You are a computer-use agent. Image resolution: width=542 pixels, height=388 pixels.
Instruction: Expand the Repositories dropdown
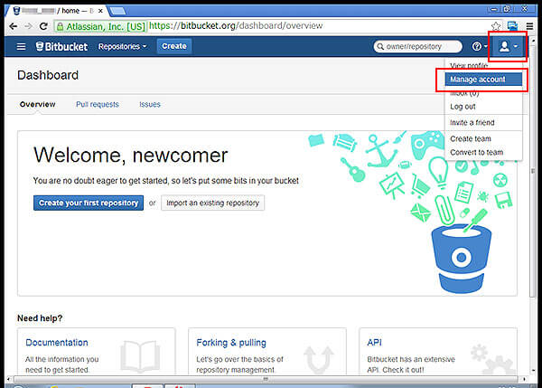pos(122,46)
